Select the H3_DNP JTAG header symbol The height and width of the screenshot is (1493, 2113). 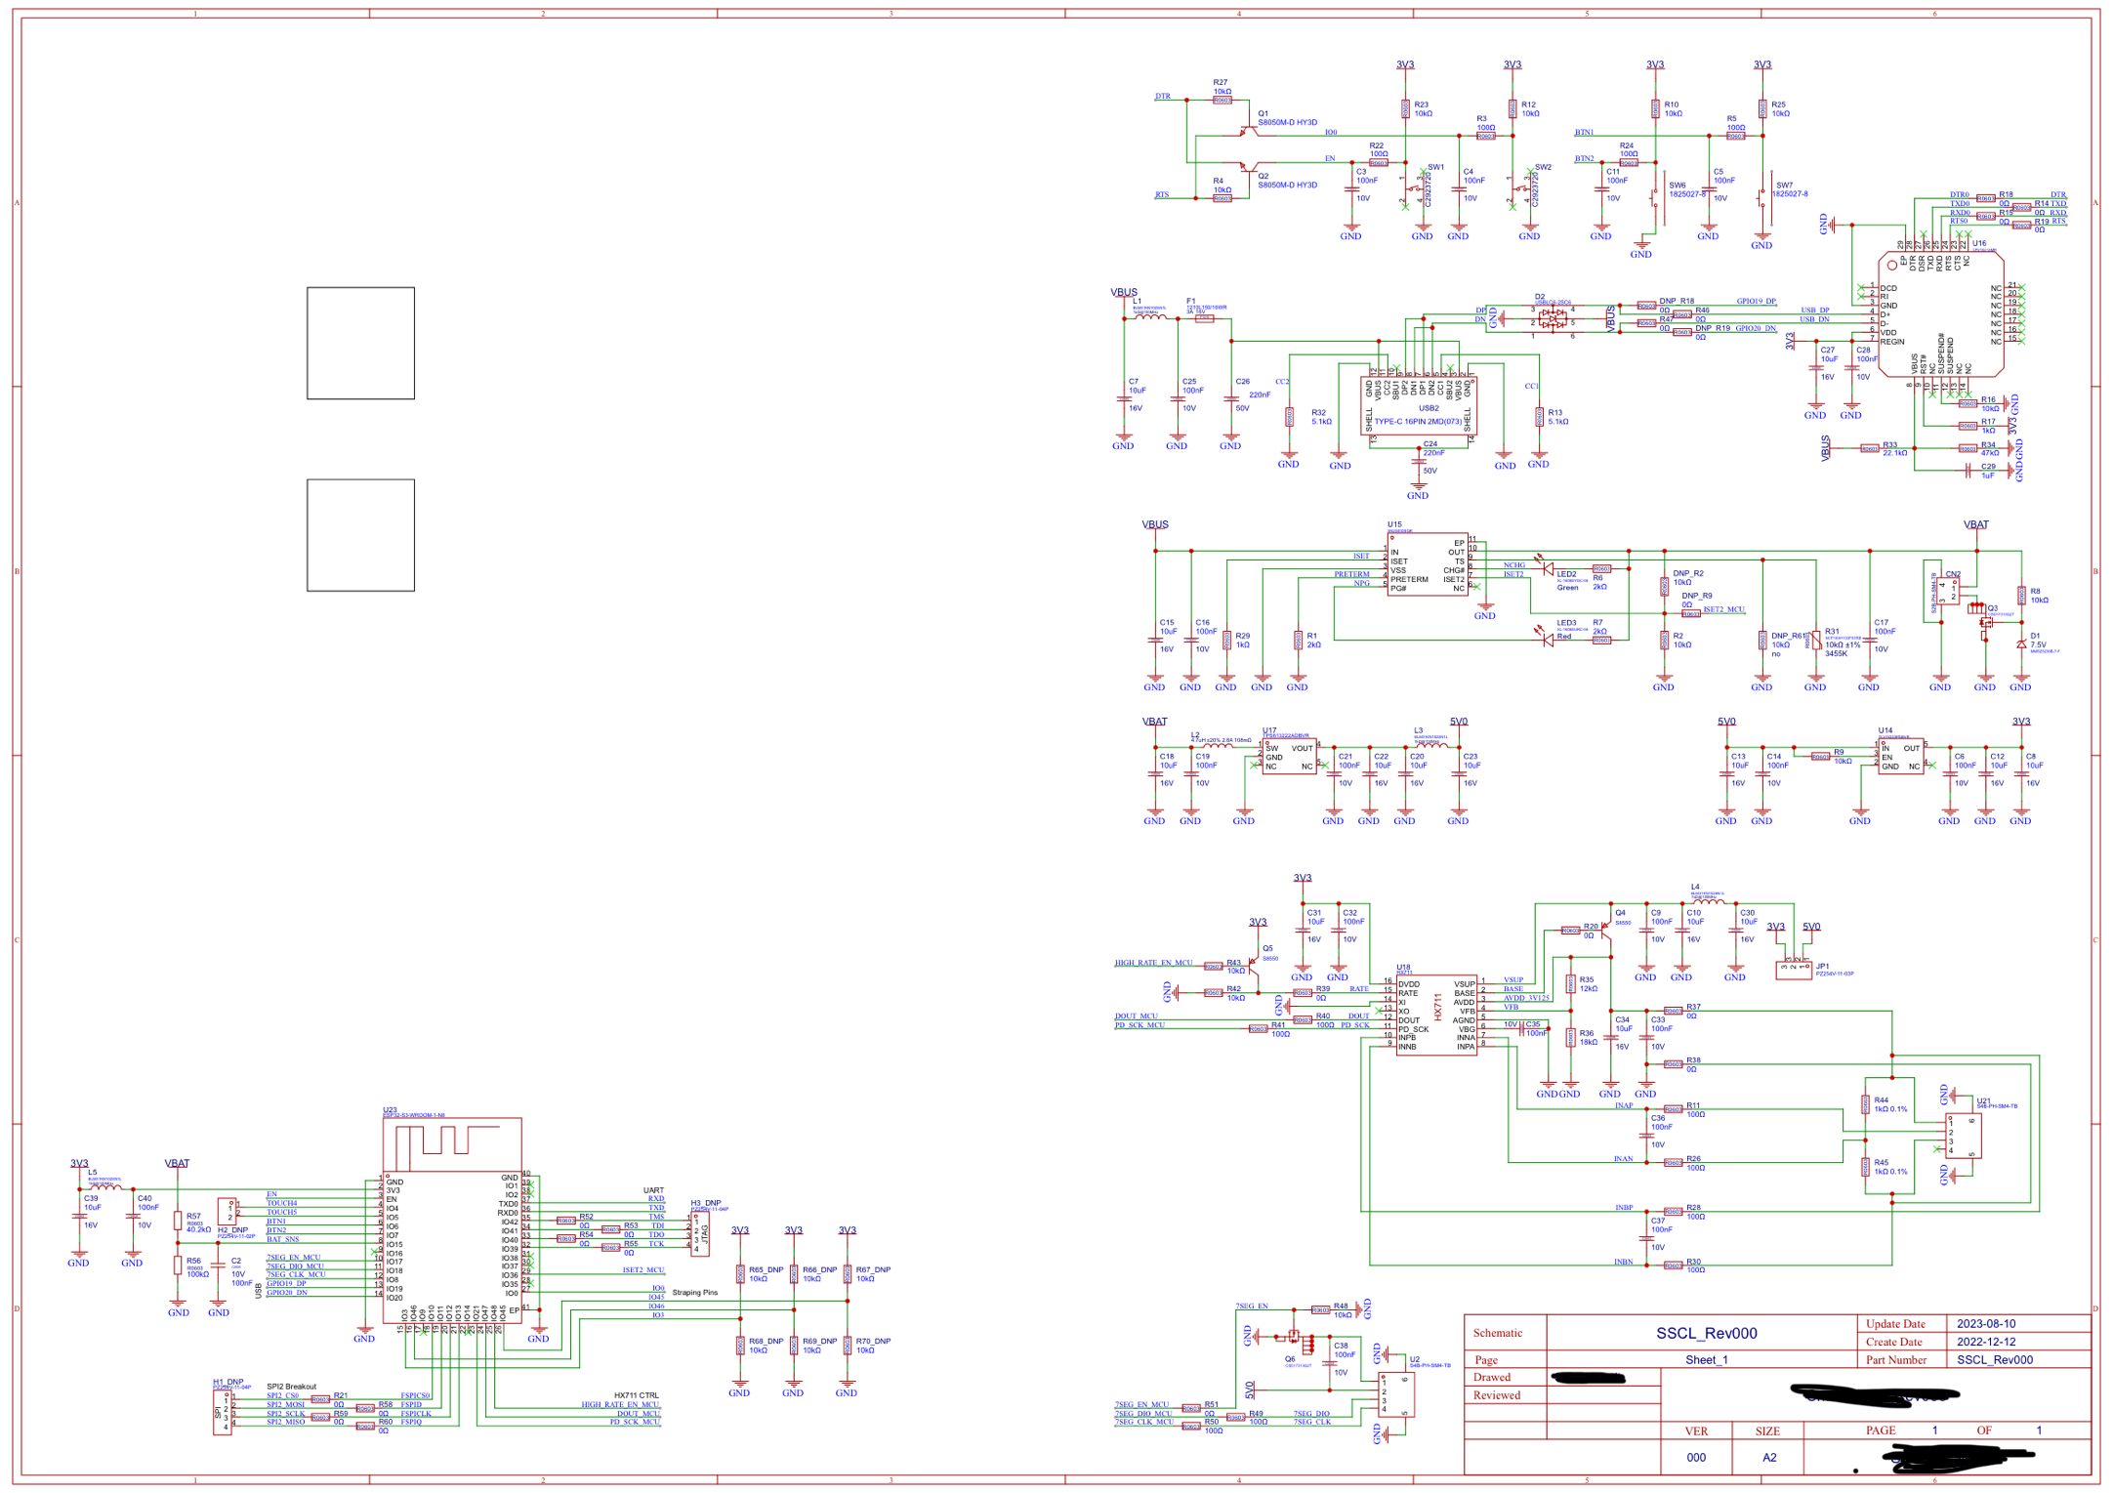point(700,1233)
